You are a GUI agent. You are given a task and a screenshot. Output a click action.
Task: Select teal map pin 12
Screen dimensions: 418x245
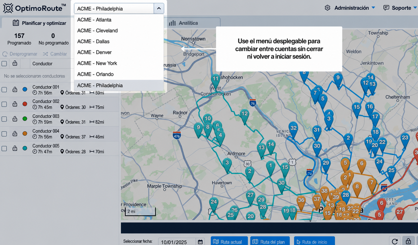(x=245, y=116)
